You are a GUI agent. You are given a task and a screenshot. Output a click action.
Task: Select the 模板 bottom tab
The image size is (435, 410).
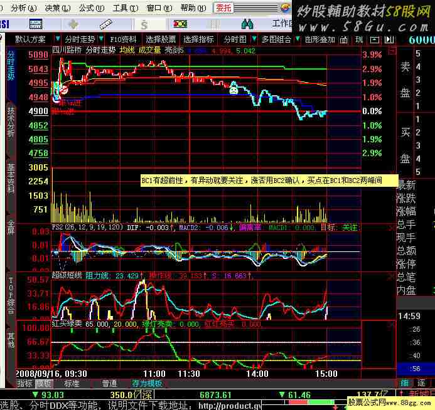tap(44, 384)
